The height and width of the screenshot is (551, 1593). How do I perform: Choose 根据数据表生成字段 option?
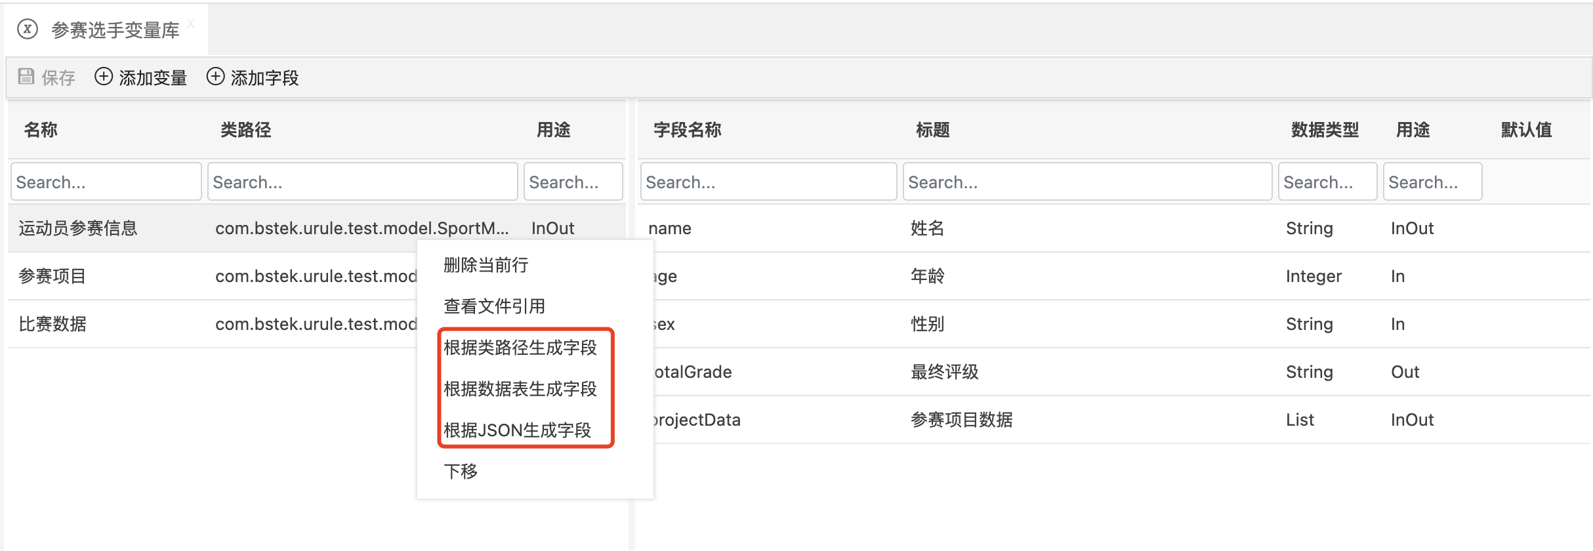pyautogui.click(x=520, y=389)
